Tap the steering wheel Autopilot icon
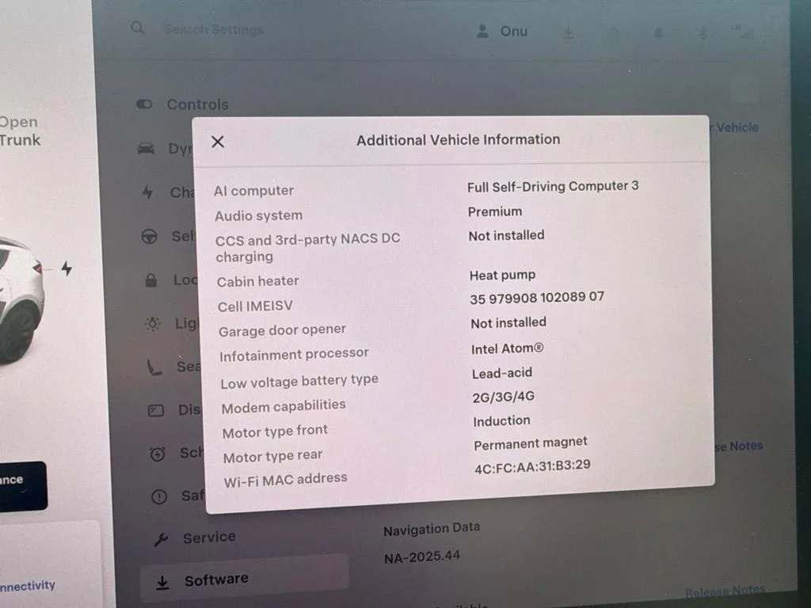This screenshot has width=811, height=608. pos(149,237)
